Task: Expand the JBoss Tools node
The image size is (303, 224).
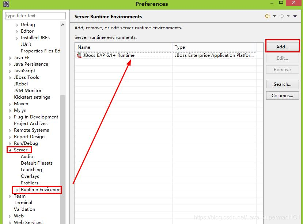Action: click(x=10, y=77)
